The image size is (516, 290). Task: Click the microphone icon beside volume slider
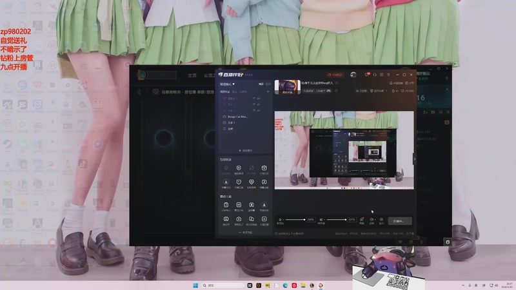point(280,219)
